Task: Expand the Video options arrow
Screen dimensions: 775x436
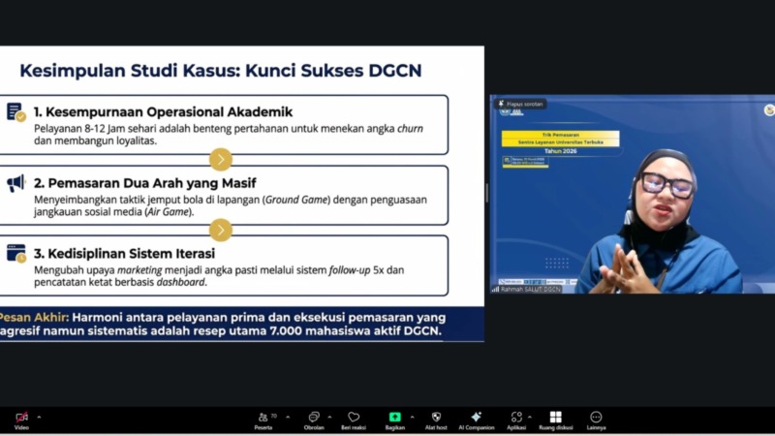Action: pos(39,417)
